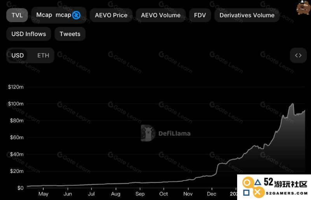
Task: Click the bear avatar in the corner
Action: tap(304, 7)
